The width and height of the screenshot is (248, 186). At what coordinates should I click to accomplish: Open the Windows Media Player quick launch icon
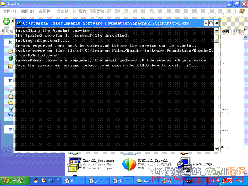tap(43, 181)
